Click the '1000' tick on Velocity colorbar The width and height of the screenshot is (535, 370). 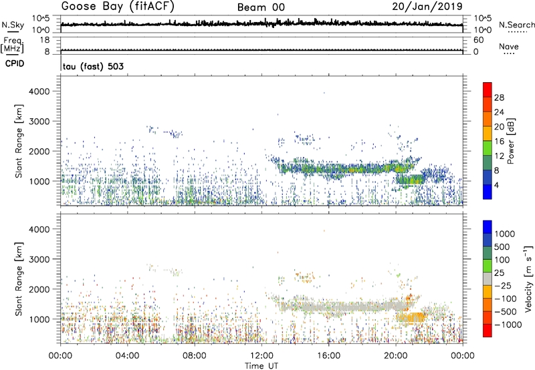click(504, 234)
